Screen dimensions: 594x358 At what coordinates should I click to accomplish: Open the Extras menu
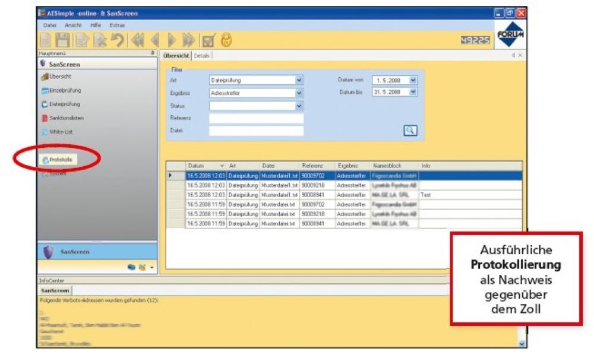(x=116, y=25)
